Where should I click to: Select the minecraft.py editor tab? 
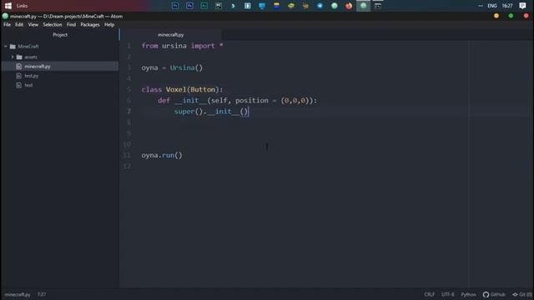(170, 35)
